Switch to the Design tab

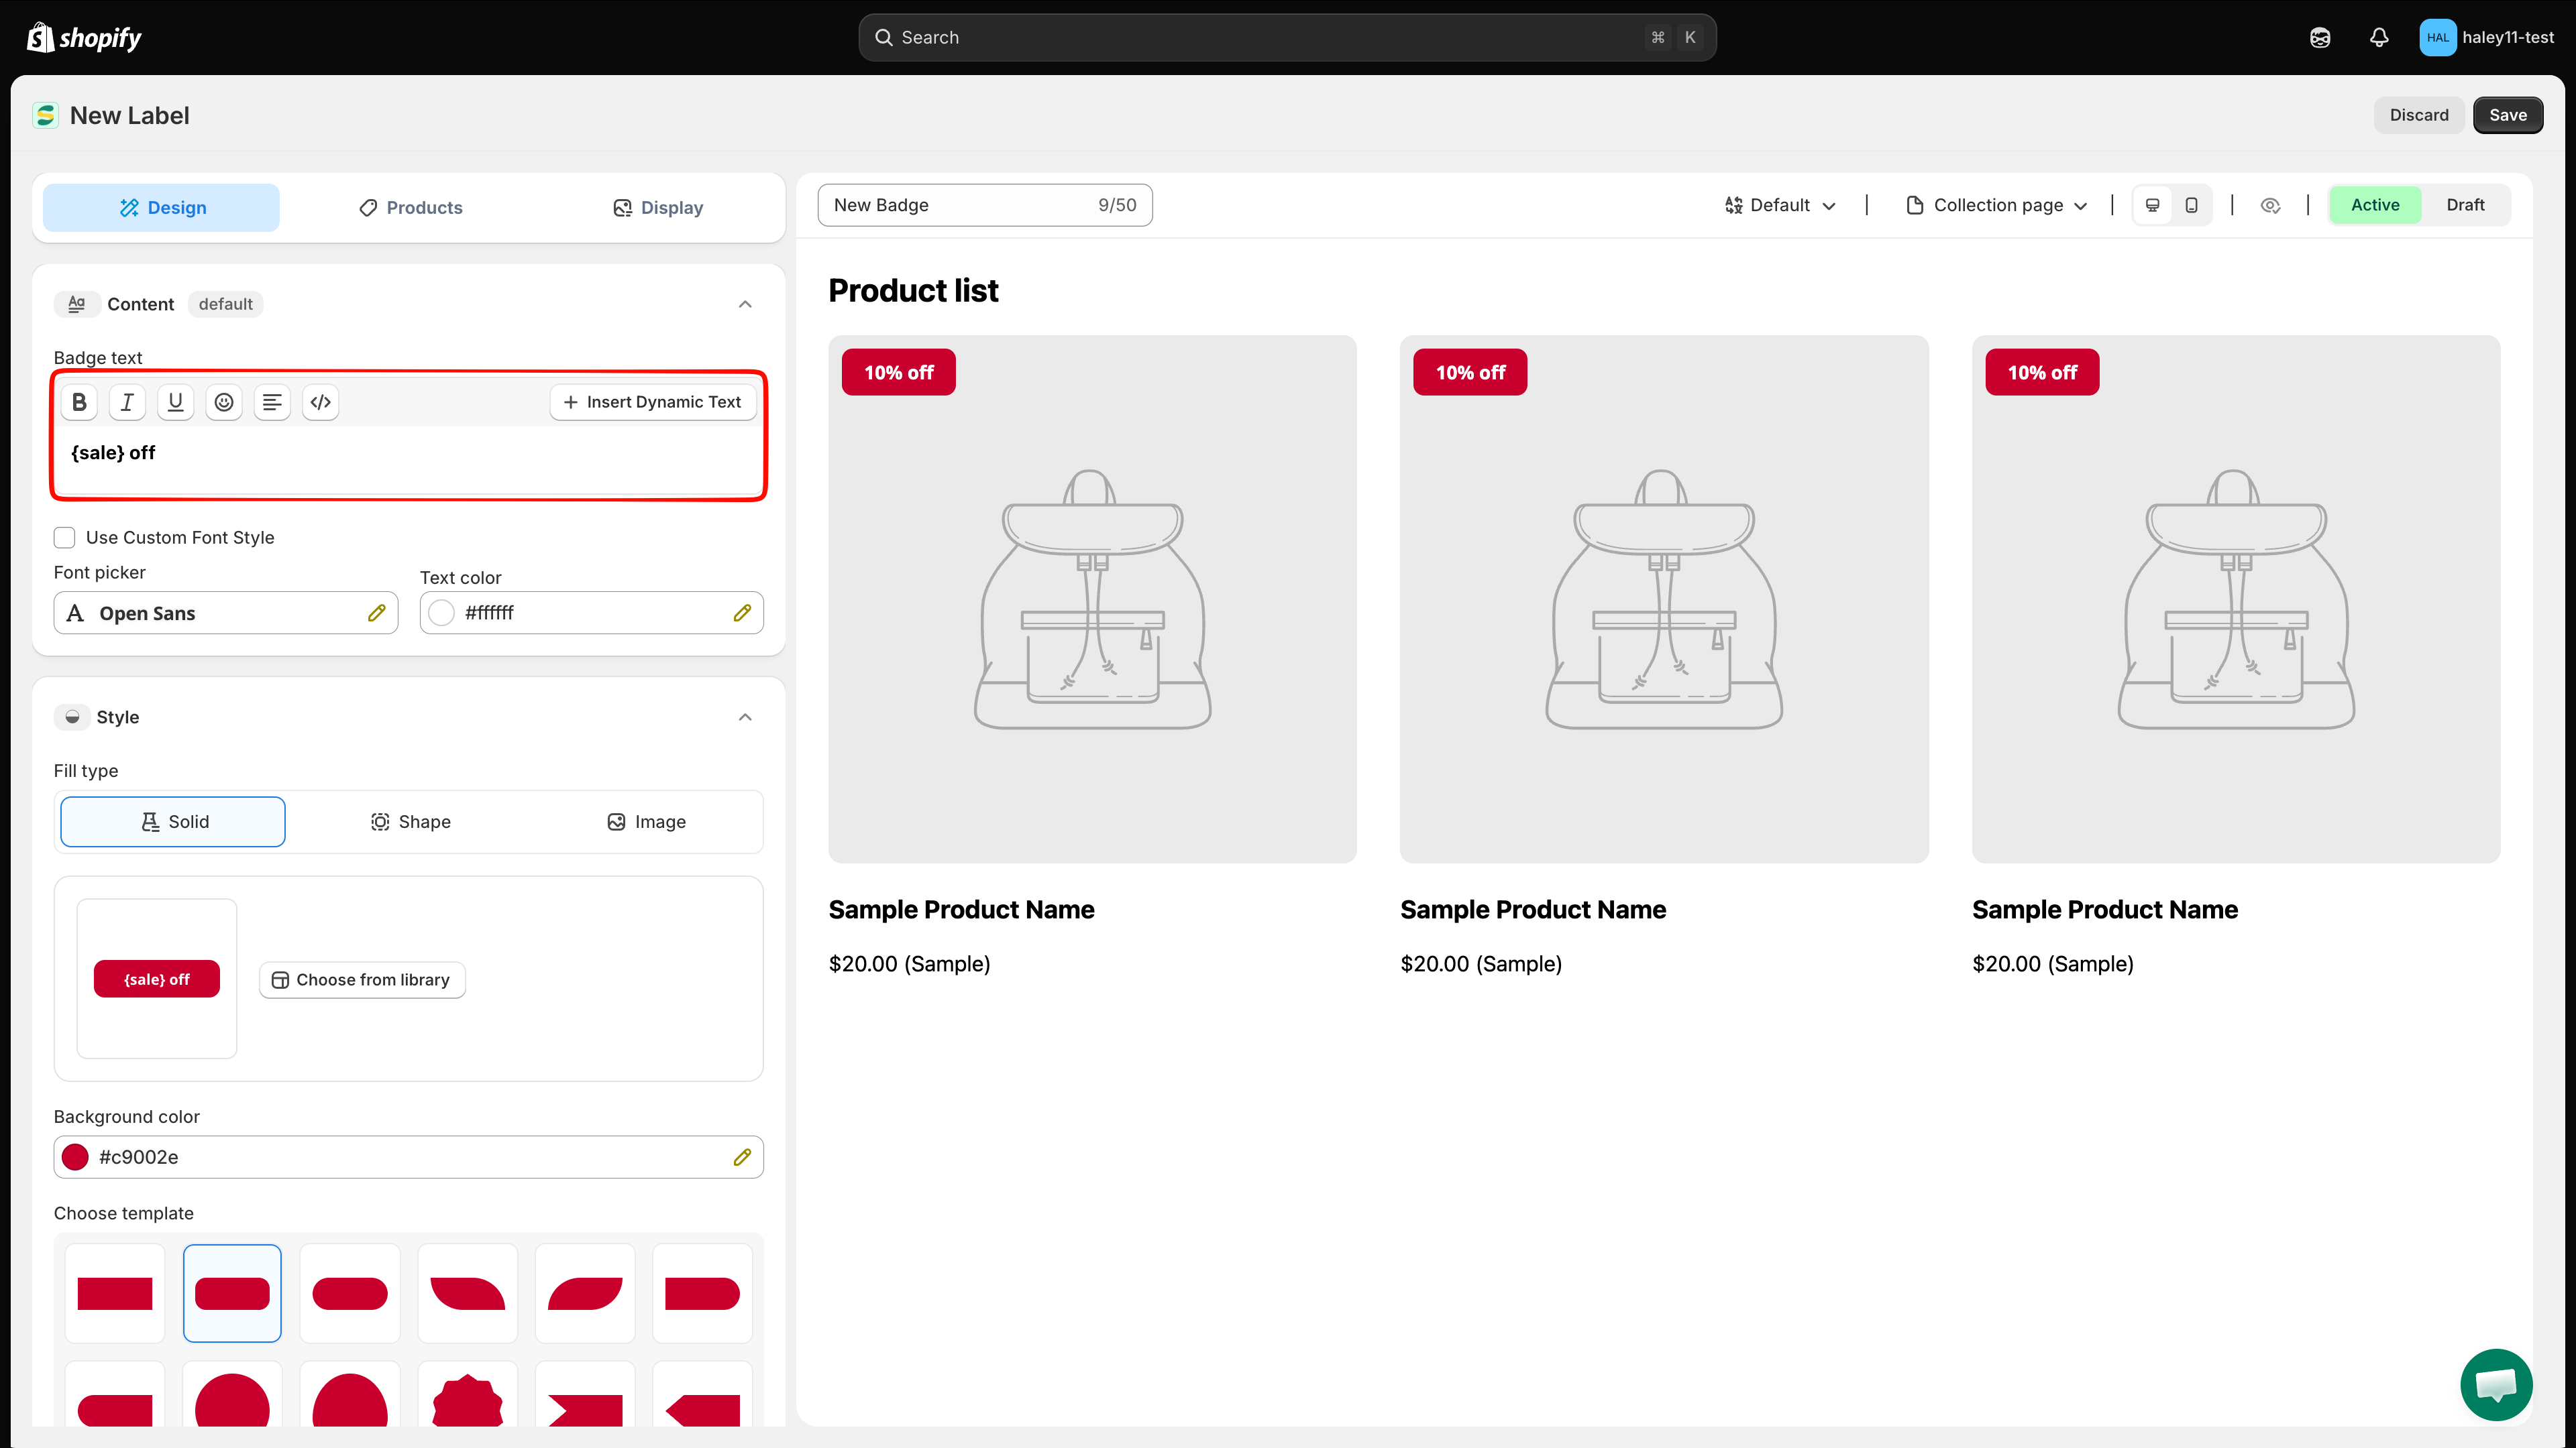coord(162,208)
